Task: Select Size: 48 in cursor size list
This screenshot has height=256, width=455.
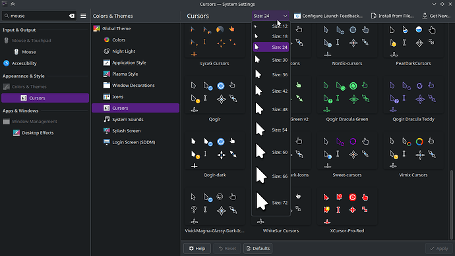Action: [271, 109]
